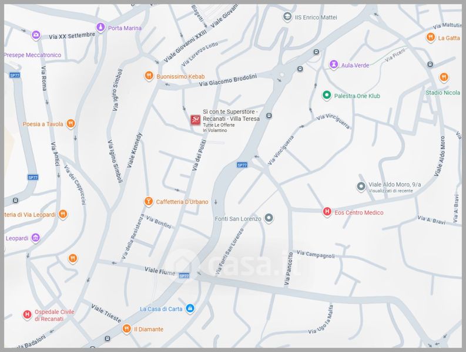The image size is (466, 352).
Task: Click the Poesia a Tavola restaurant marker
Action: [x=71, y=123]
